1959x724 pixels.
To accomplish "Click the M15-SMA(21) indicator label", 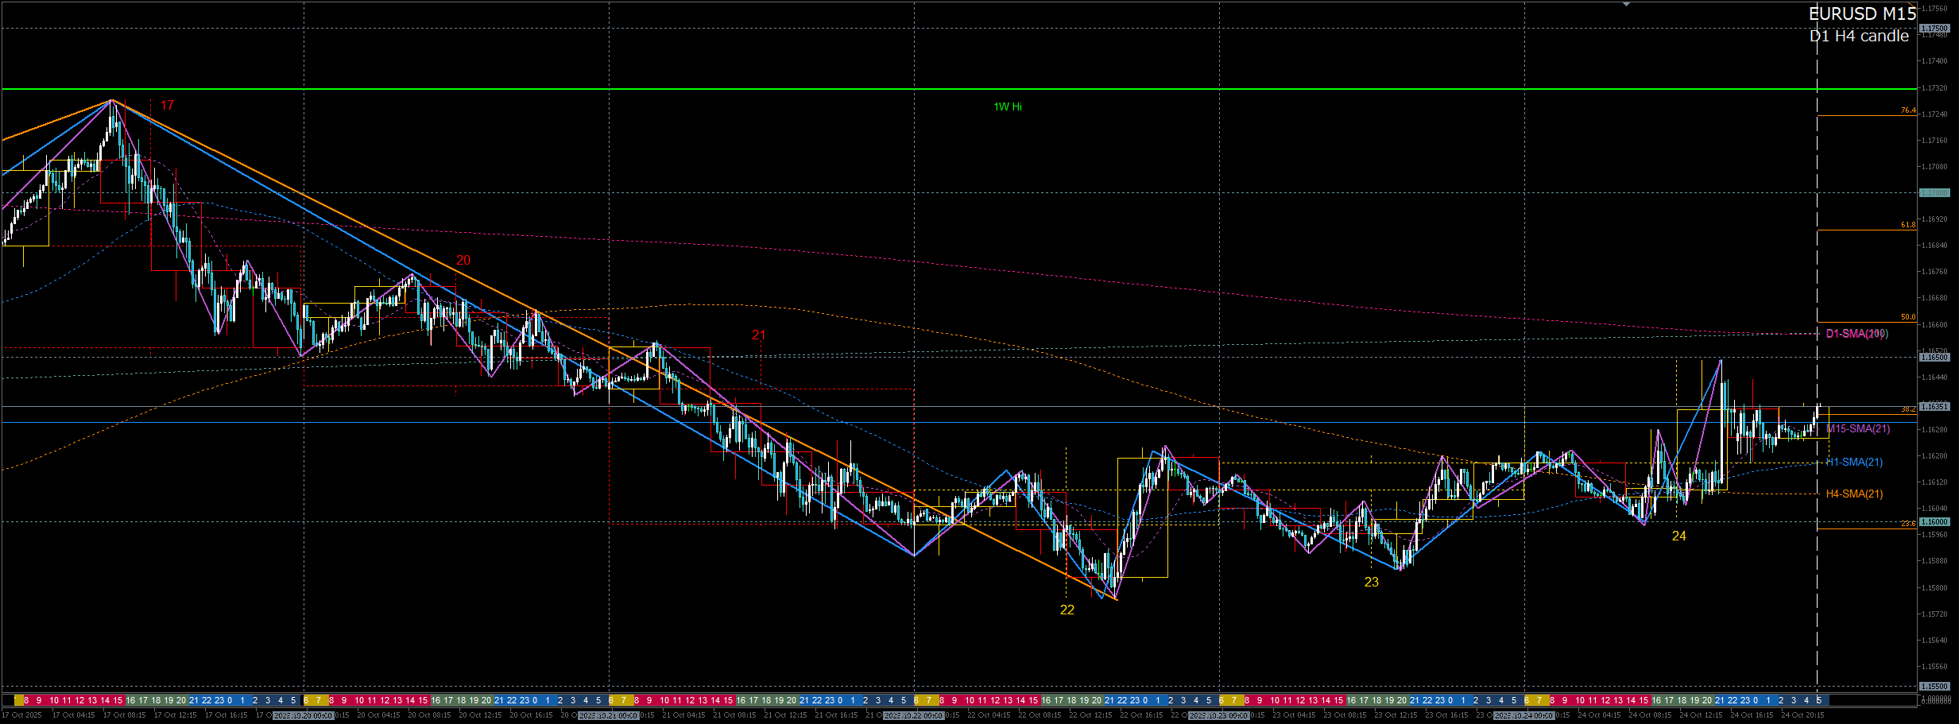I will coord(1857,429).
